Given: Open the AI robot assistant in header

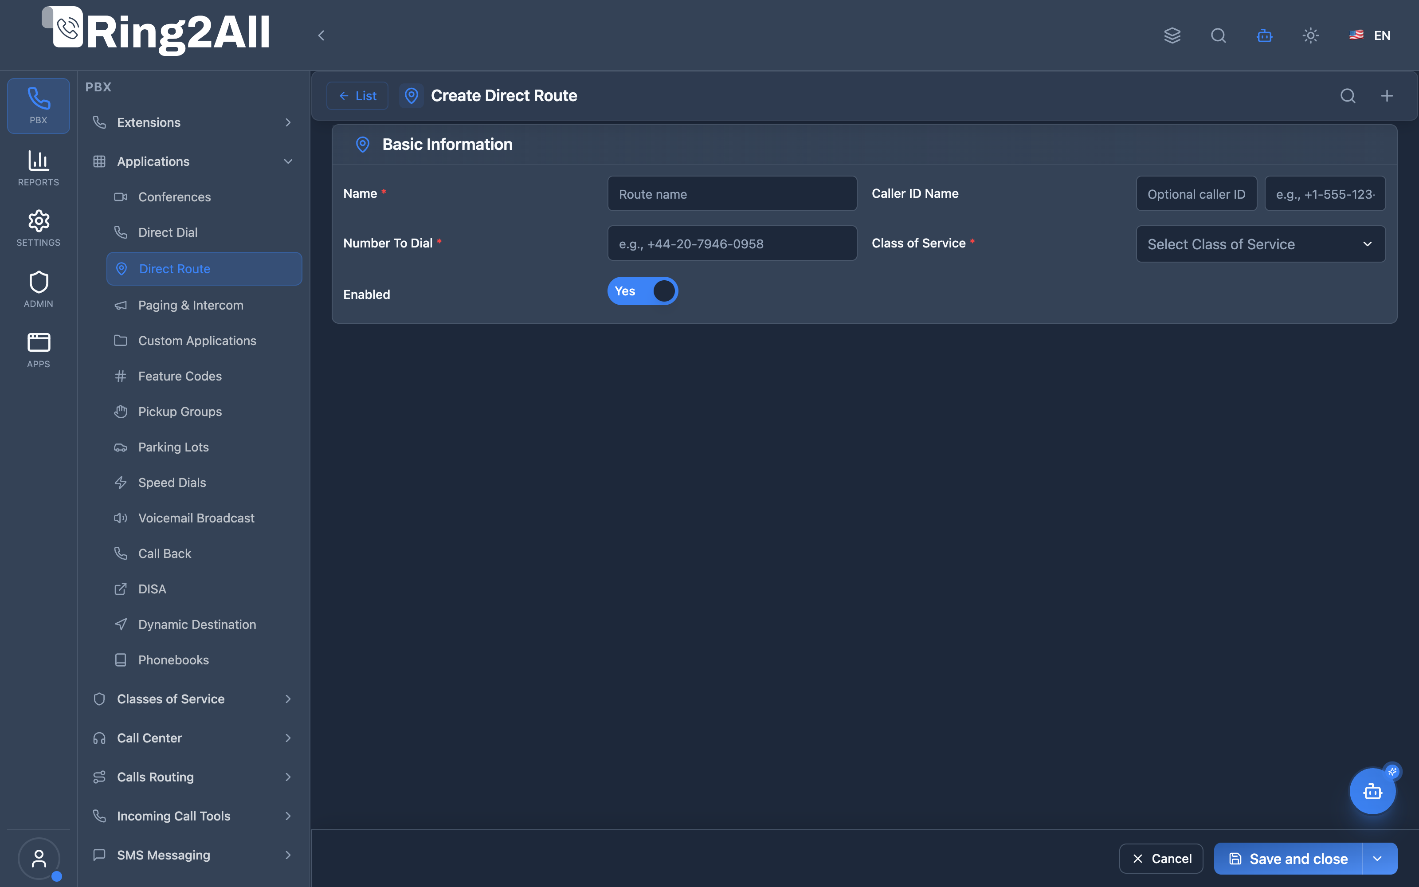Looking at the screenshot, I should pyautogui.click(x=1264, y=36).
